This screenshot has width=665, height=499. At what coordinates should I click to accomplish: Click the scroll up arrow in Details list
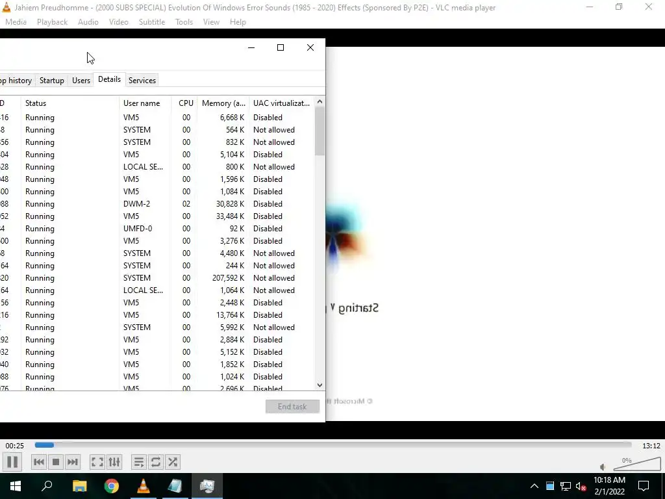click(320, 101)
